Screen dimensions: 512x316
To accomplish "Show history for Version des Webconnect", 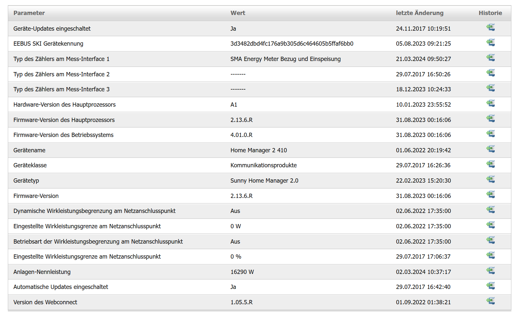I will [490, 301].
